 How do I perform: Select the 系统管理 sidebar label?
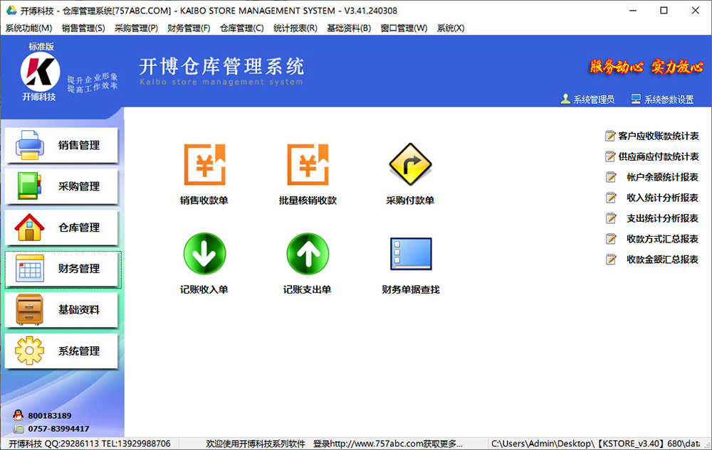(x=79, y=351)
